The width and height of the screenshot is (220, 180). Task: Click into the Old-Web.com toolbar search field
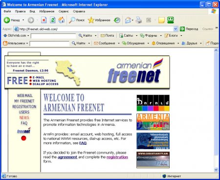(x=53, y=36)
